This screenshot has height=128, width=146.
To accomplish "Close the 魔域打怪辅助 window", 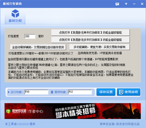I will pyautogui.click(x=142, y=4).
